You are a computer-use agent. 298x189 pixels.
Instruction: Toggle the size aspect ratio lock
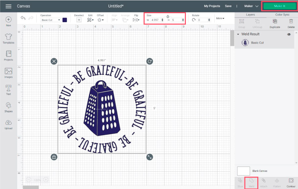(168, 16)
